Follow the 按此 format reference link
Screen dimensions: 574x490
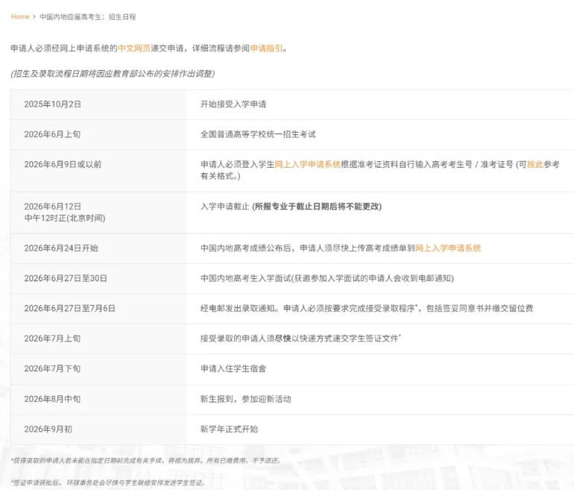[534, 164]
